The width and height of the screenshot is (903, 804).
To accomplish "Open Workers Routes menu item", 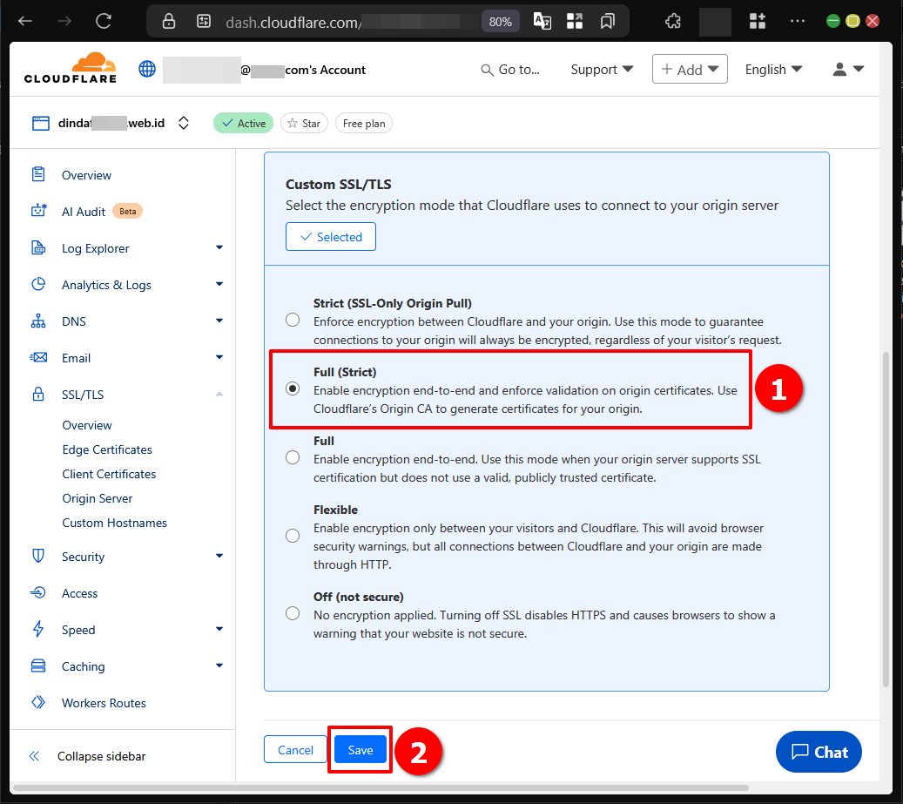I will [104, 703].
